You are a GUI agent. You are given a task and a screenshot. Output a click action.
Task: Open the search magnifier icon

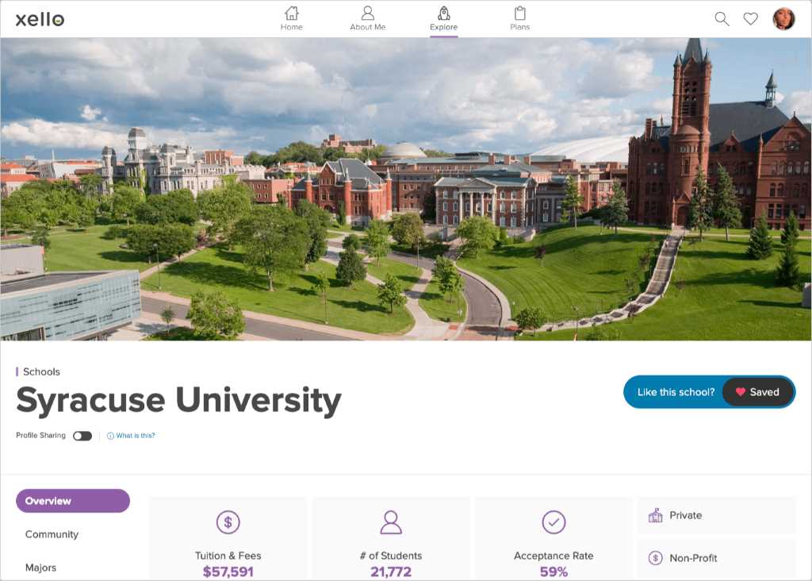point(722,18)
